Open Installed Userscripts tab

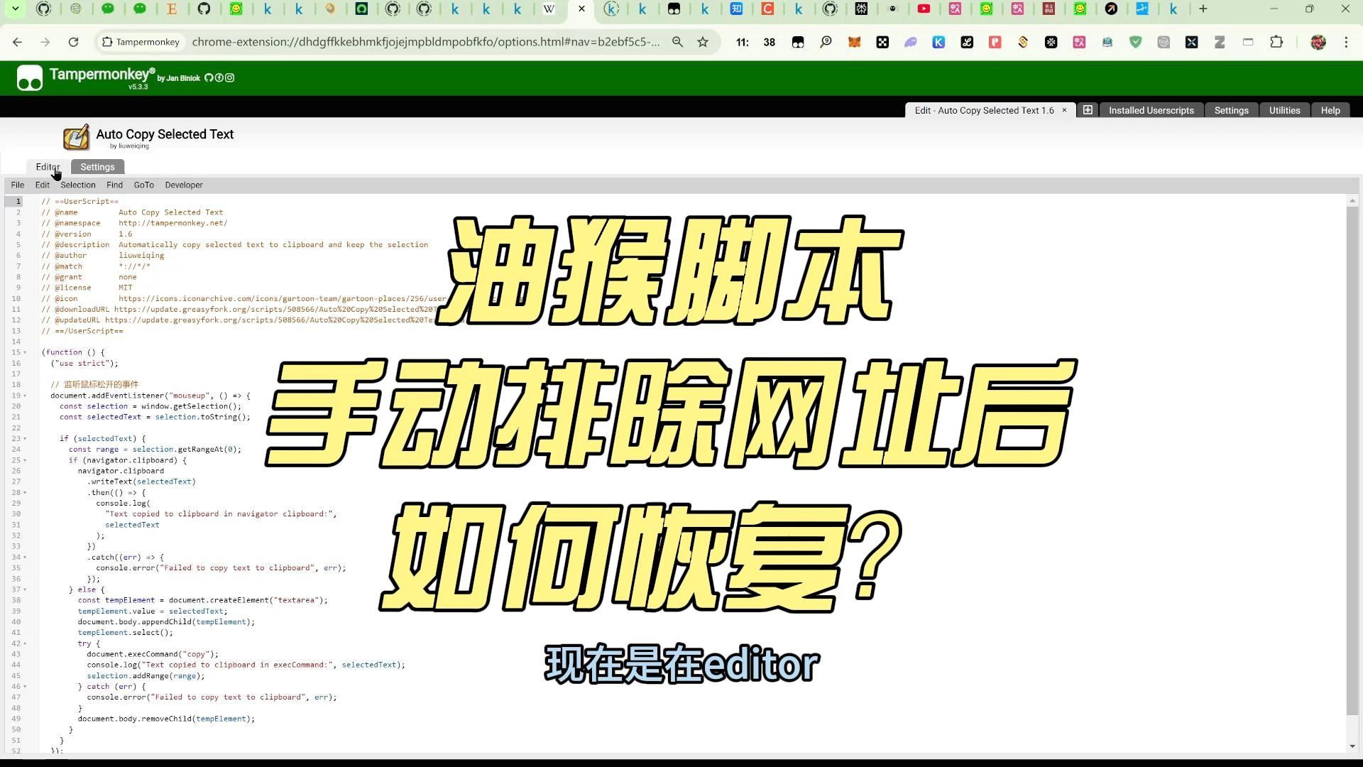click(x=1151, y=110)
